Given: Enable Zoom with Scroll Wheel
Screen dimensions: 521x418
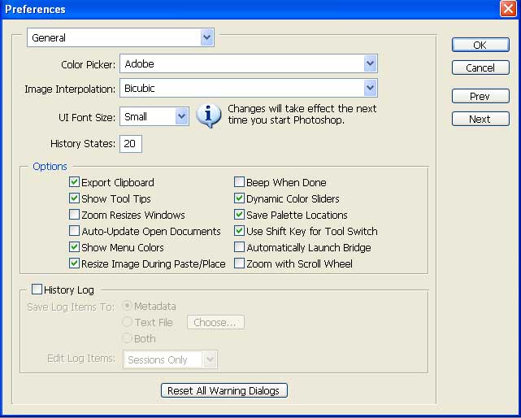Looking at the screenshot, I should (239, 263).
